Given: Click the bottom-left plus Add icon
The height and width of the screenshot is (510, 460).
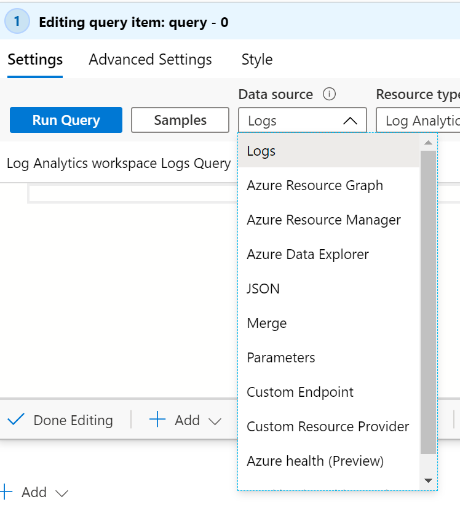Looking at the screenshot, I should pos(6,492).
